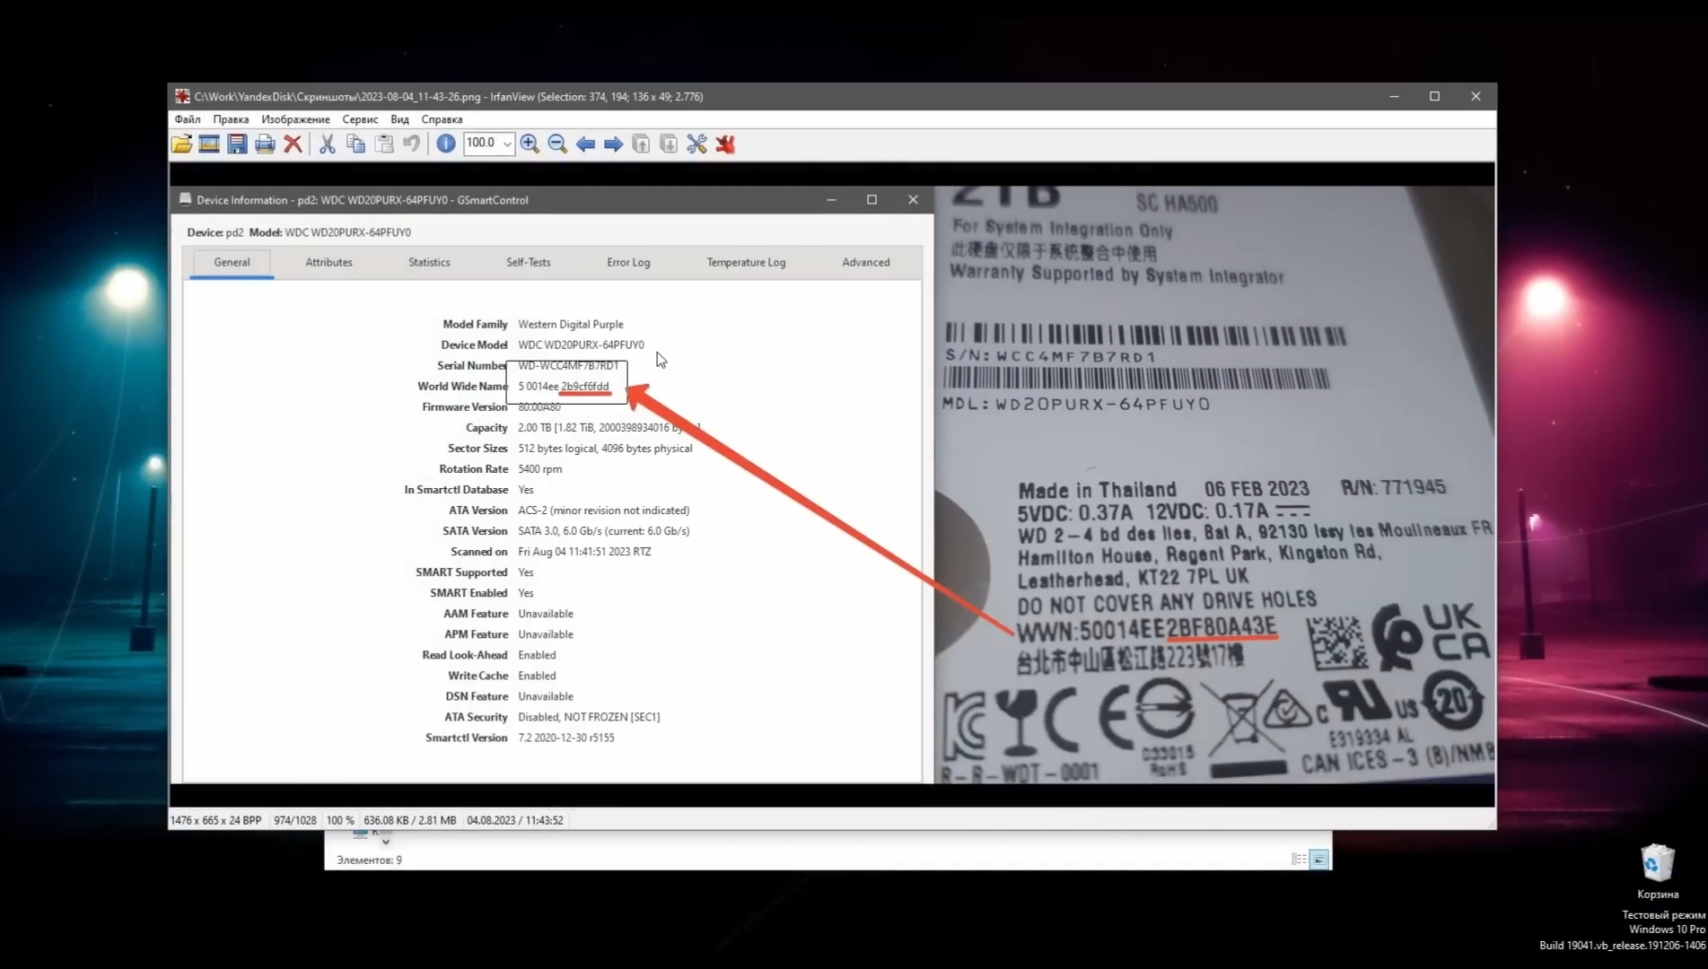Open the Правка menu
The width and height of the screenshot is (1708, 969).
pyautogui.click(x=231, y=119)
